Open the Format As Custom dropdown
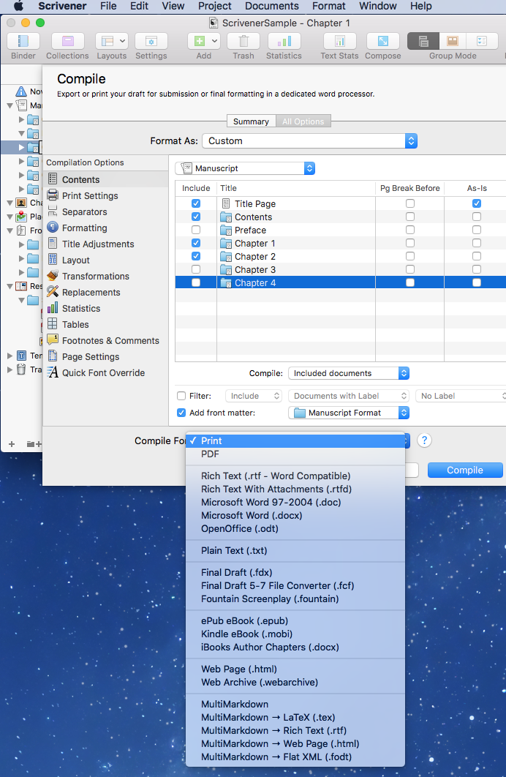The width and height of the screenshot is (506, 777). tap(310, 140)
